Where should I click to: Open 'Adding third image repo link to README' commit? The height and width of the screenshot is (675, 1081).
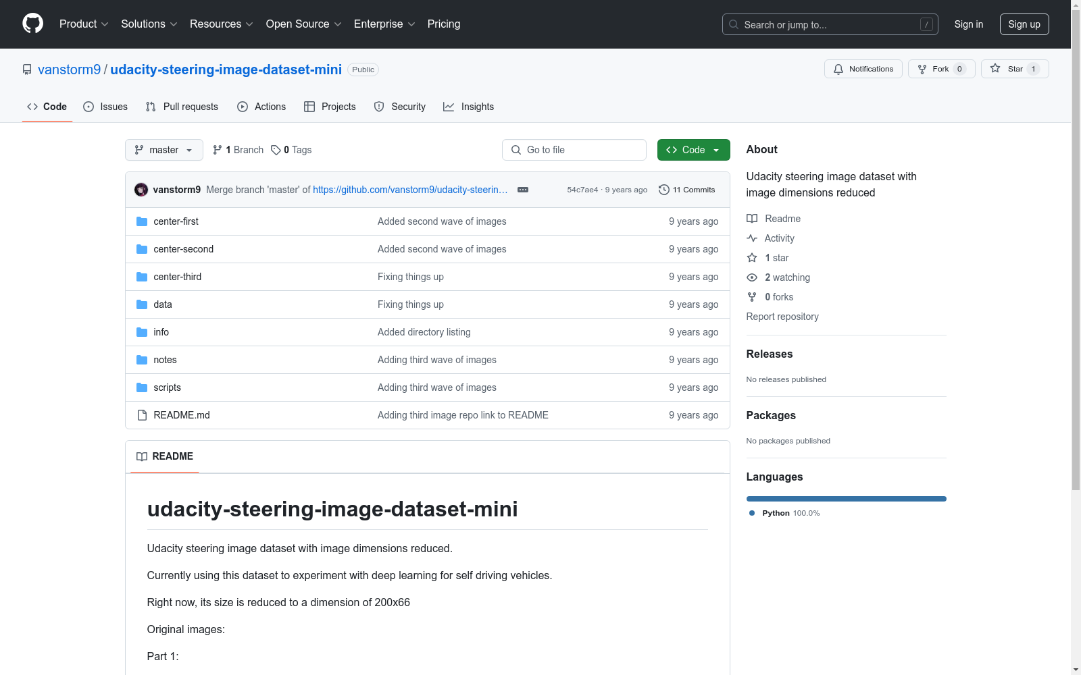(463, 415)
